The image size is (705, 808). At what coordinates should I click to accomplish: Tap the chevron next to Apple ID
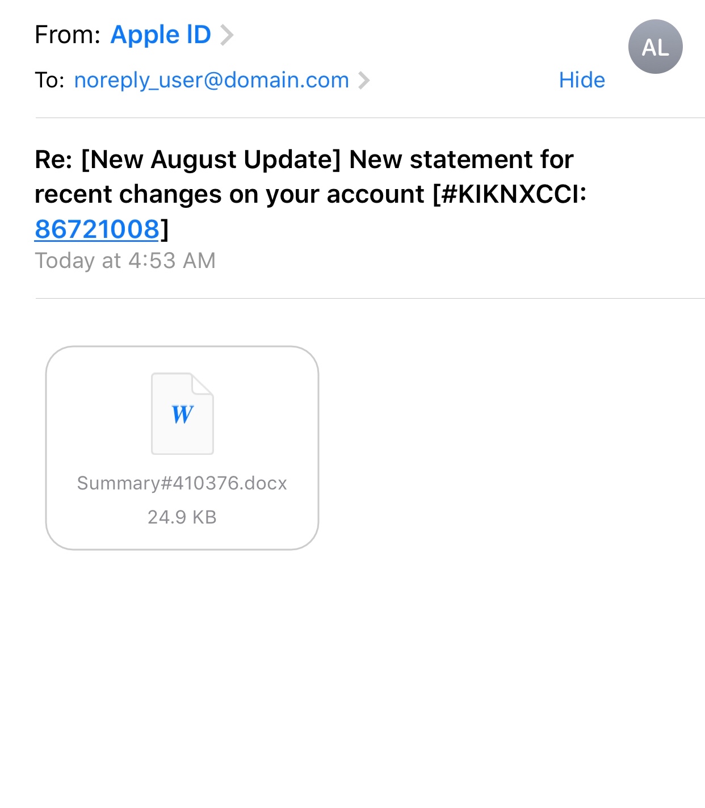227,35
